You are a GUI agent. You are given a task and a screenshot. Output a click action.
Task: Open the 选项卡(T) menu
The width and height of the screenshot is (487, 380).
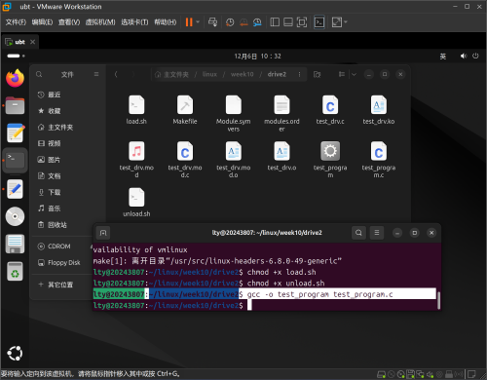point(134,22)
